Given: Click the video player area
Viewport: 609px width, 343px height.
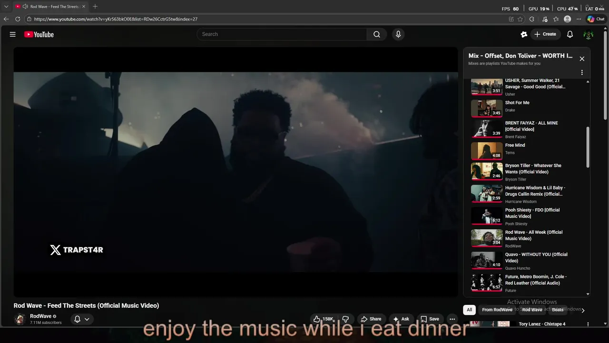Looking at the screenshot, I should 236,172.
